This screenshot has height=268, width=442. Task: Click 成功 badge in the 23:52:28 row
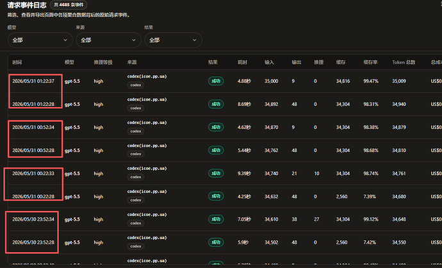click(216, 242)
